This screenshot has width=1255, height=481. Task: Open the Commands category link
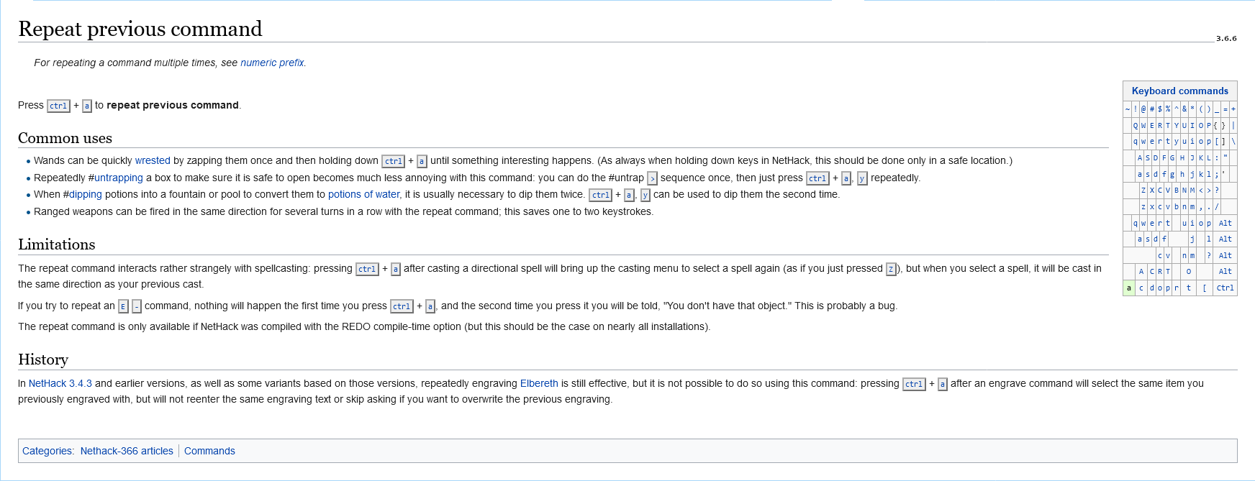pos(209,451)
